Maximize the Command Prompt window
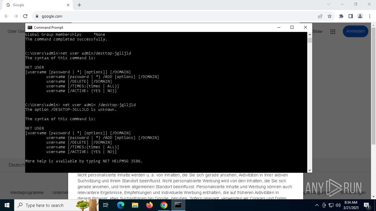The height and width of the screenshot is (211, 376). click(x=292, y=27)
